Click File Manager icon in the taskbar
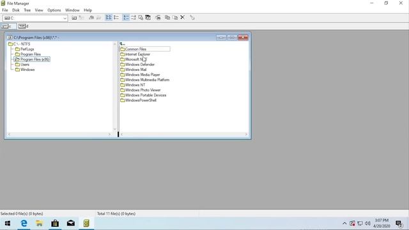The width and height of the screenshot is (409, 230). 86,224
